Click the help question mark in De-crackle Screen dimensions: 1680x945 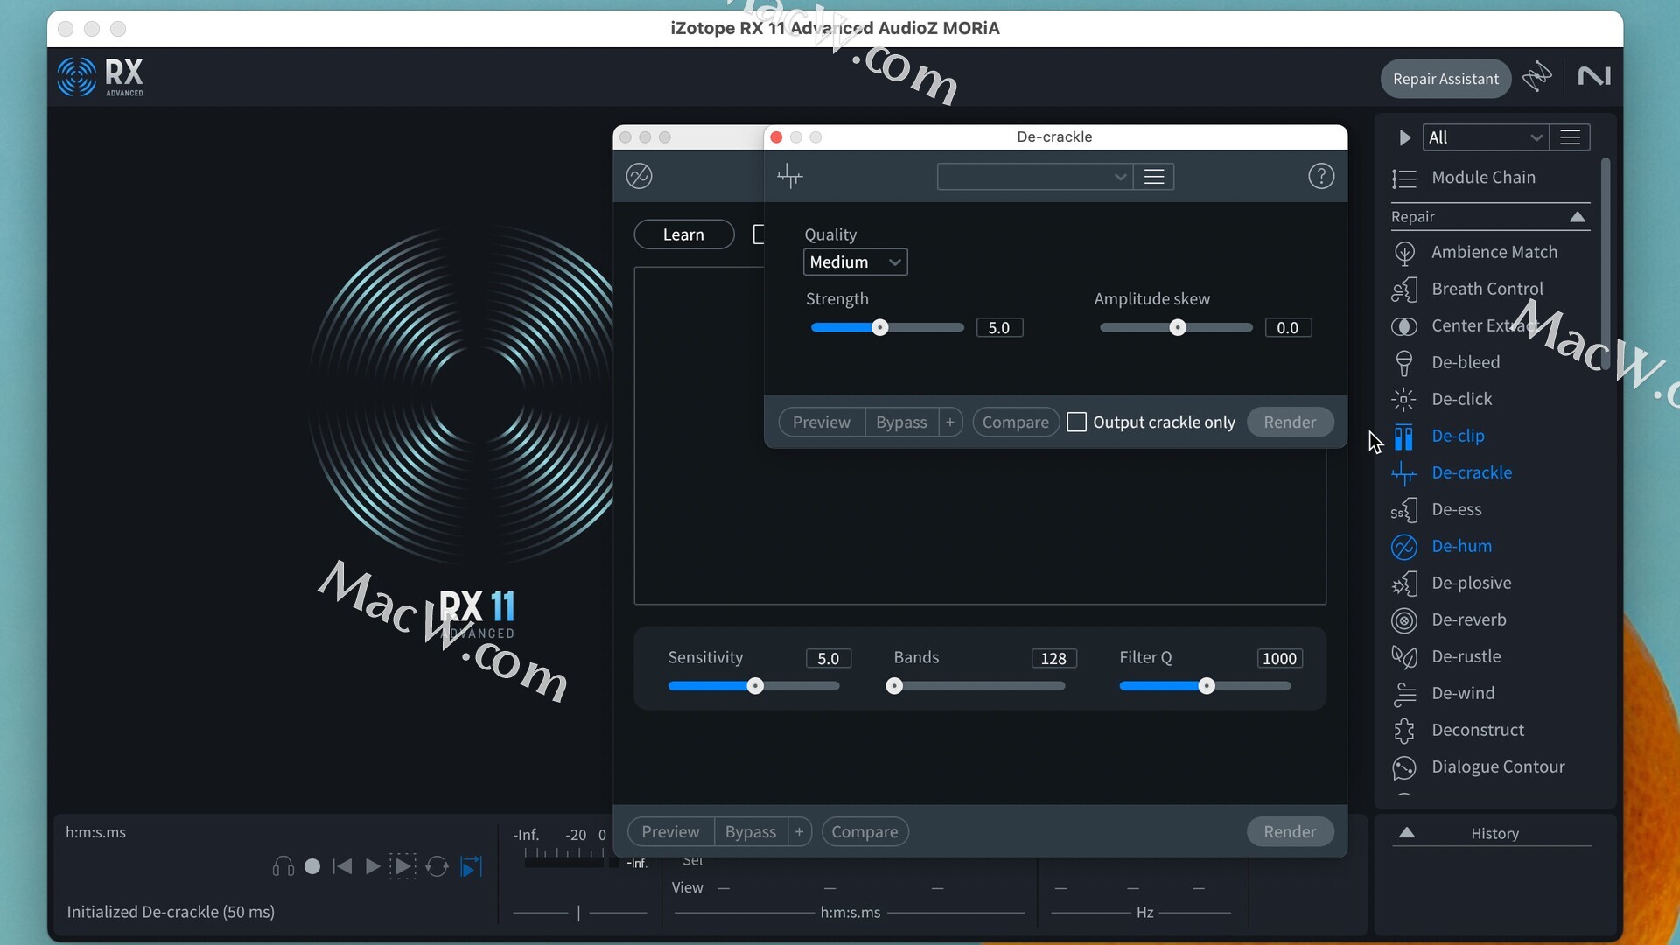(1321, 176)
